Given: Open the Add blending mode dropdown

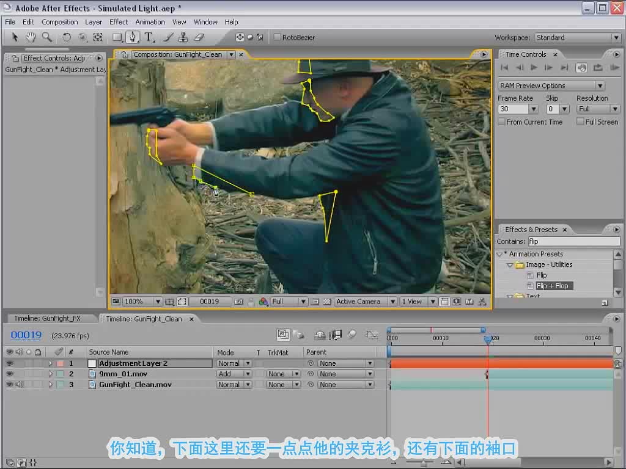Looking at the screenshot, I should (x=234, y=374).
